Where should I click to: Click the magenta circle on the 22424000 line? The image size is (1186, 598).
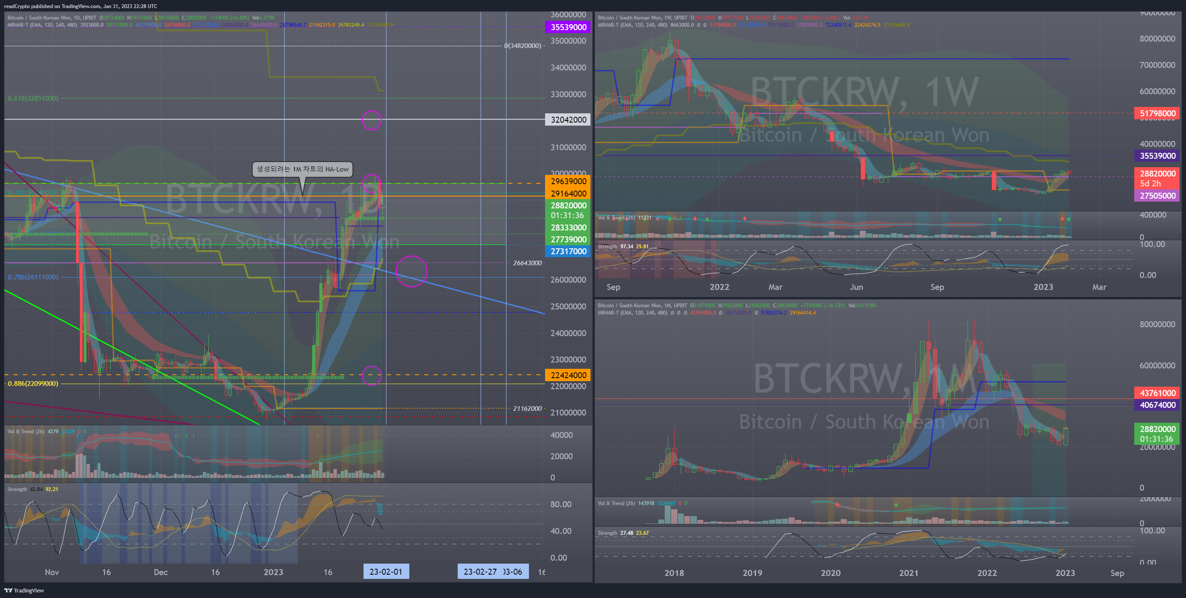click(x=372, y=376)
